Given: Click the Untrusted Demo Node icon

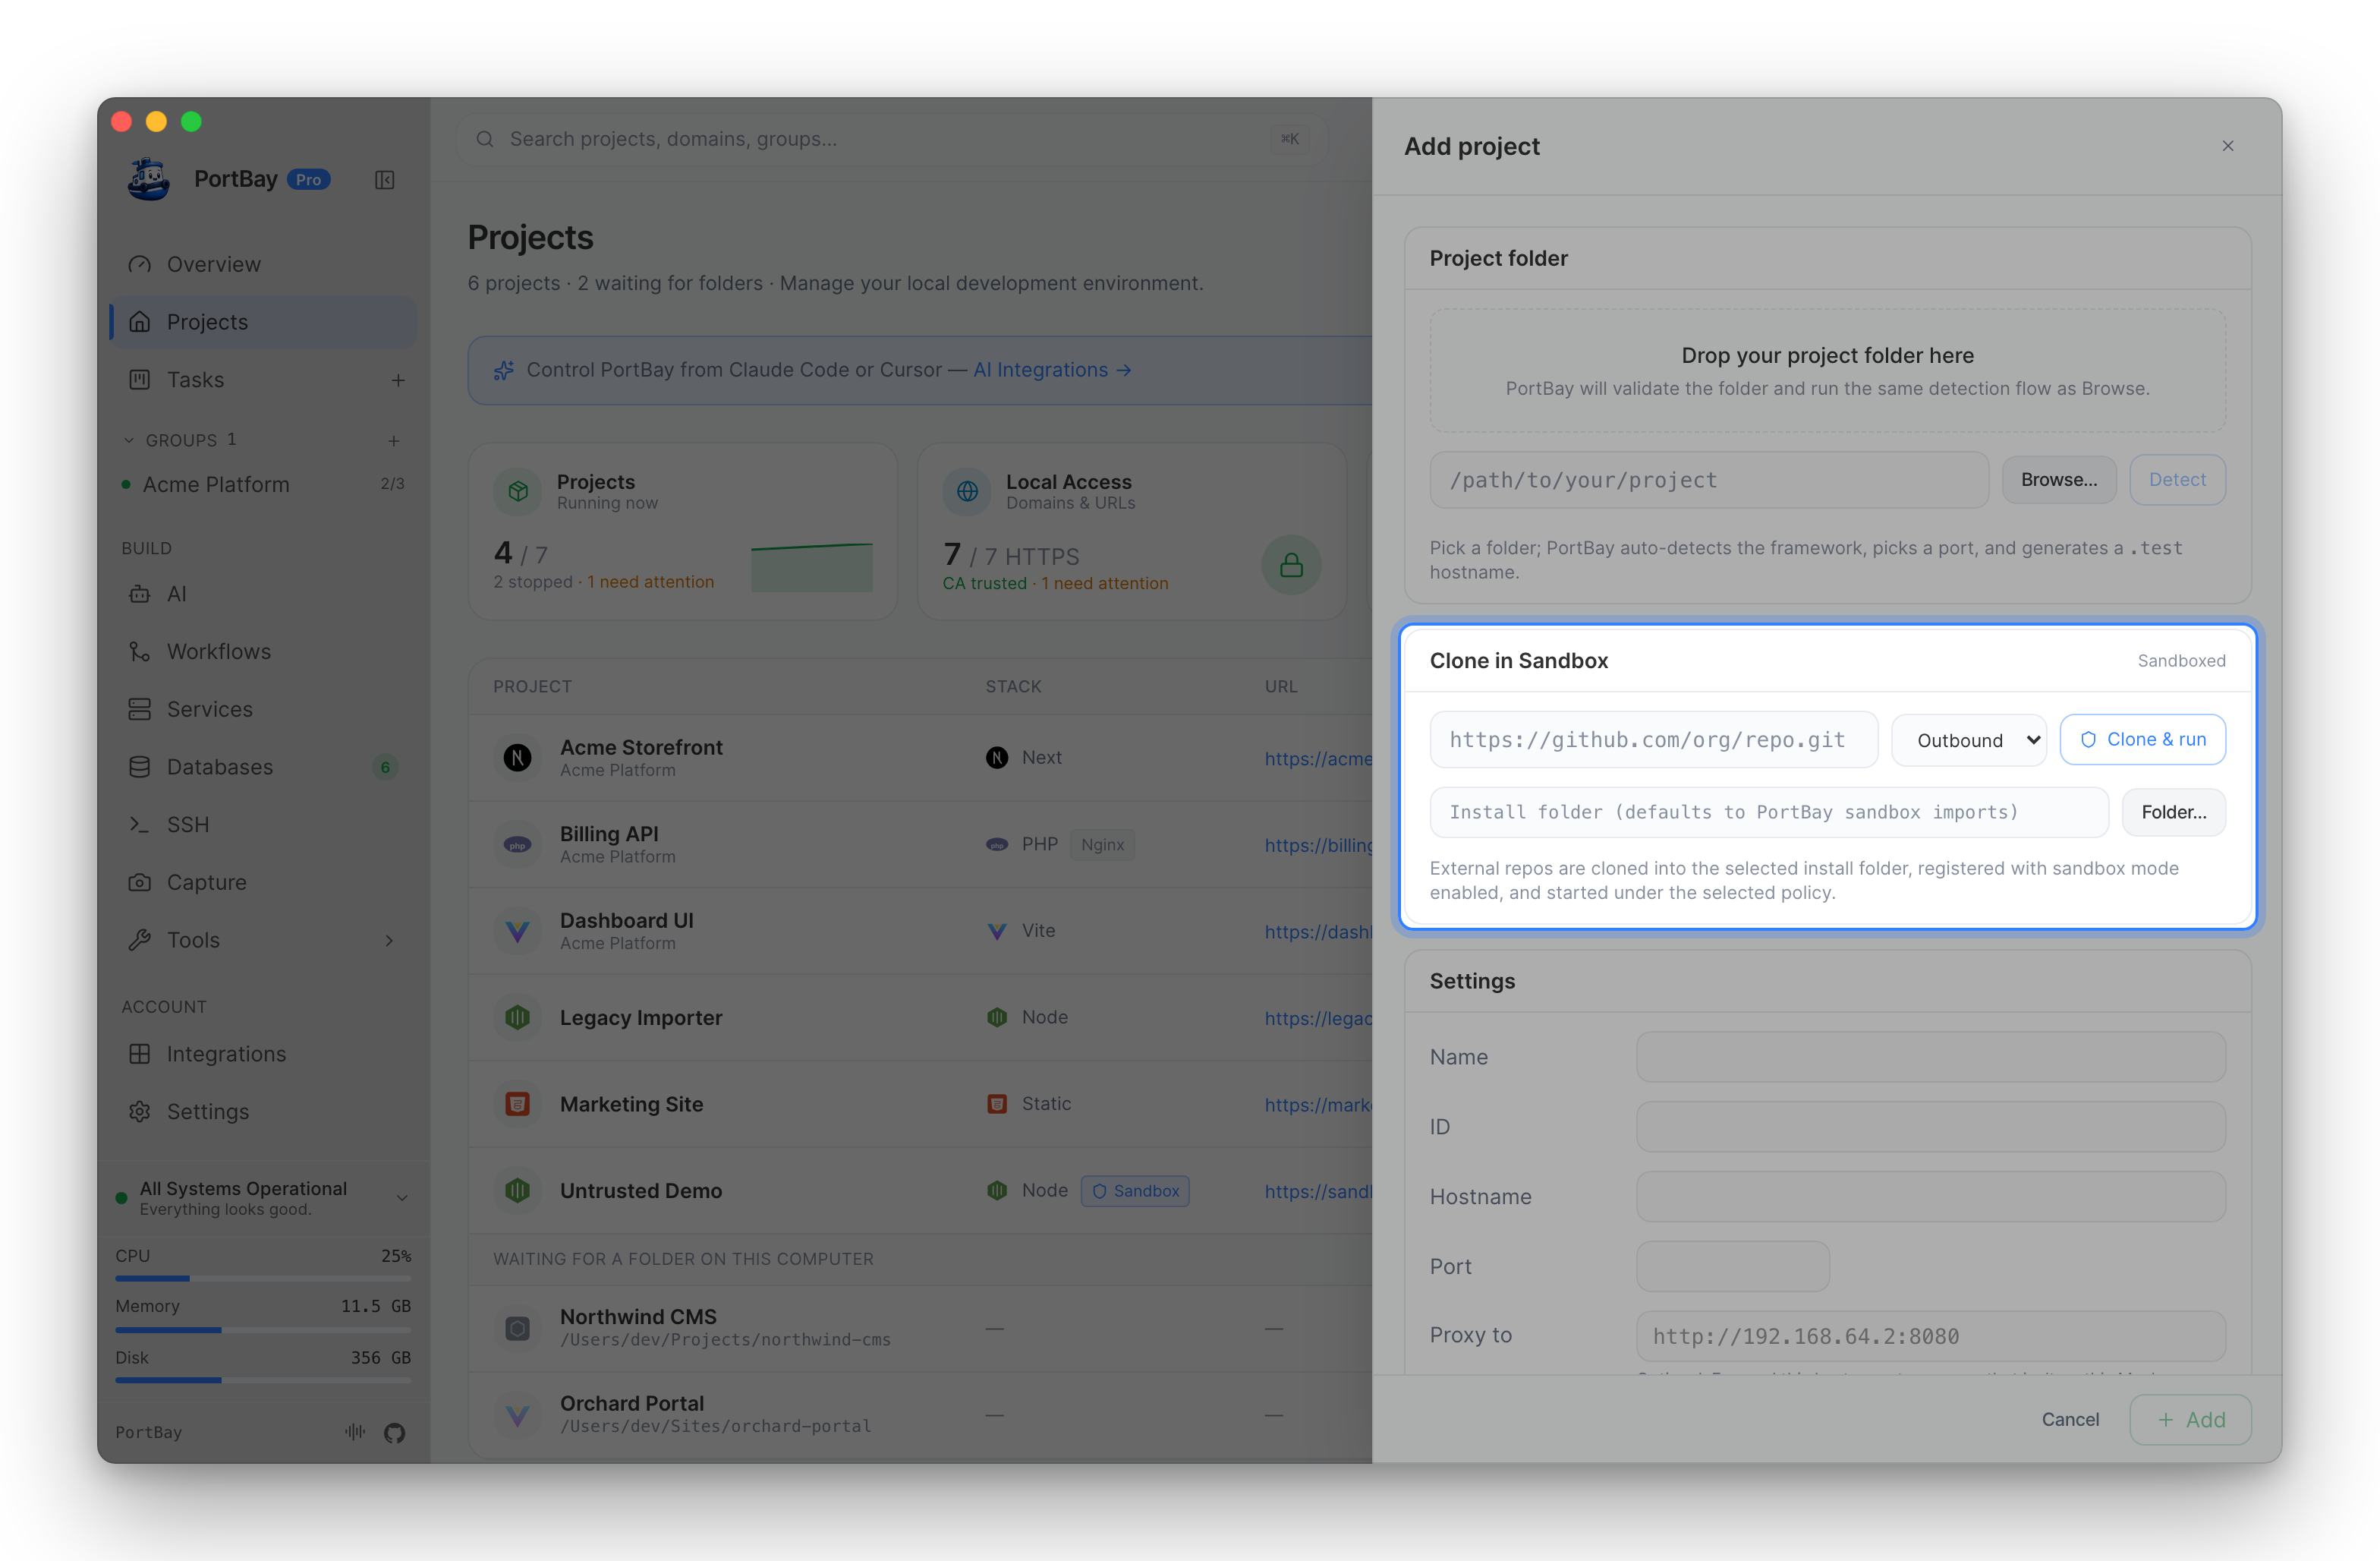Looking at the screenshot, I should (x=517, y=1190).
